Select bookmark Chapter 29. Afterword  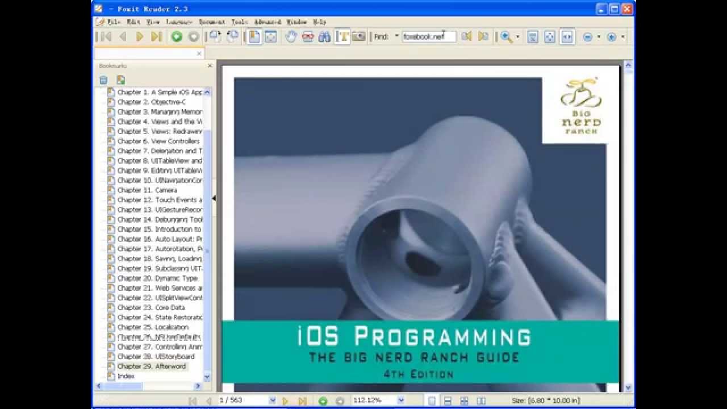click(152, 366)
